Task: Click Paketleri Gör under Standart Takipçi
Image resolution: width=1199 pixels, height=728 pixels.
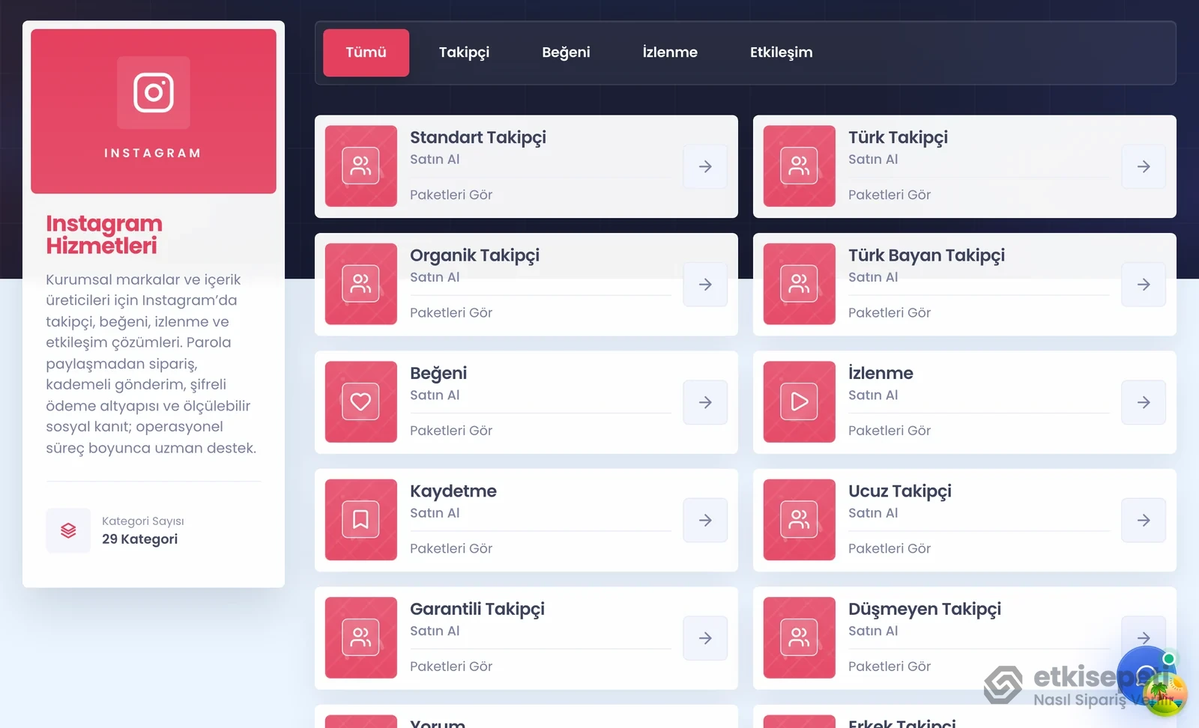Action: tap(451, 195)
